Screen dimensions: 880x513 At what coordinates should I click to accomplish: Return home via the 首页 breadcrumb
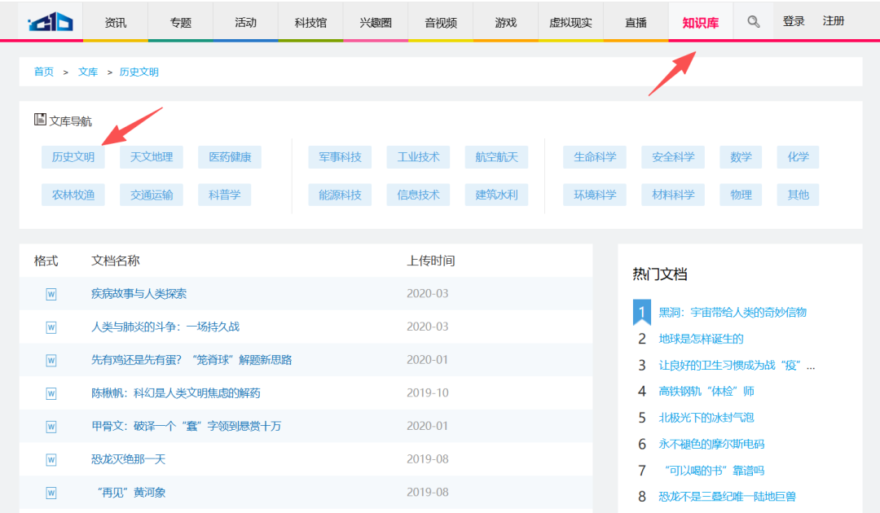click(43, 72)
